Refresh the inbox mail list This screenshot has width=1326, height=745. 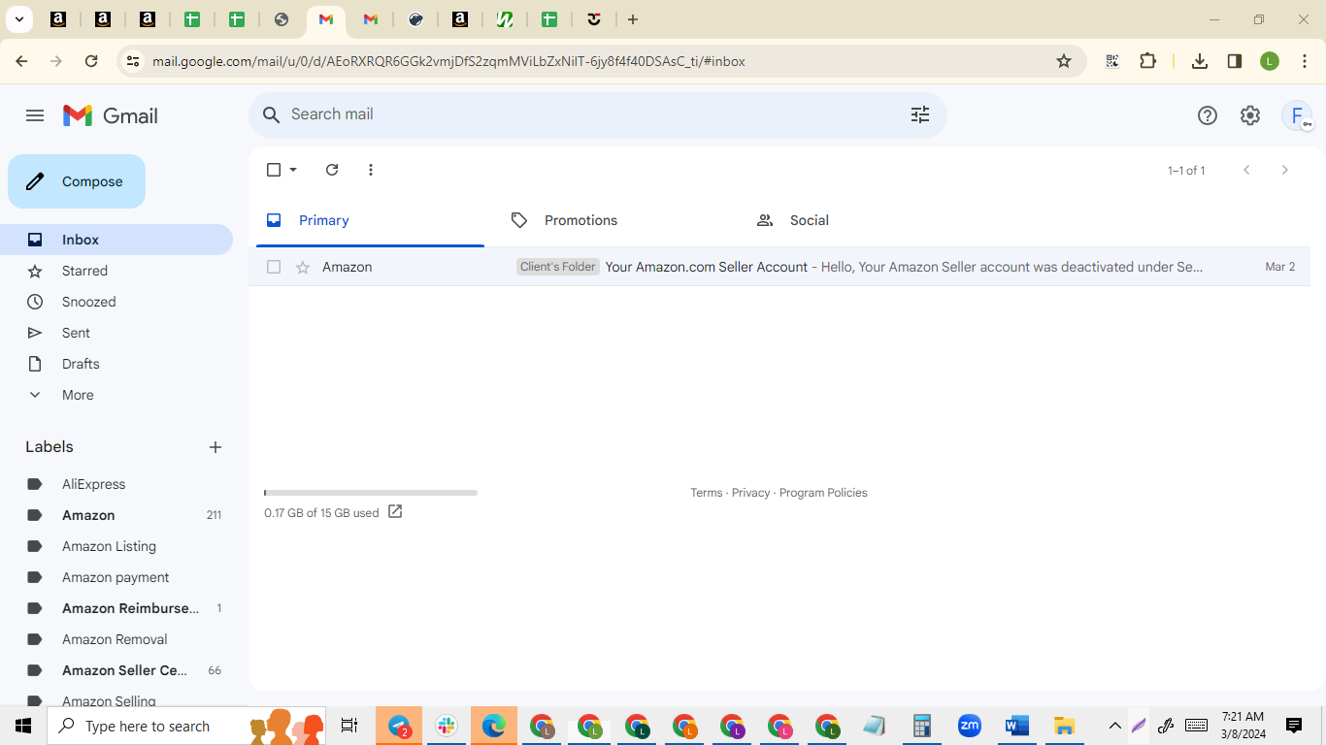coord(332,170)
